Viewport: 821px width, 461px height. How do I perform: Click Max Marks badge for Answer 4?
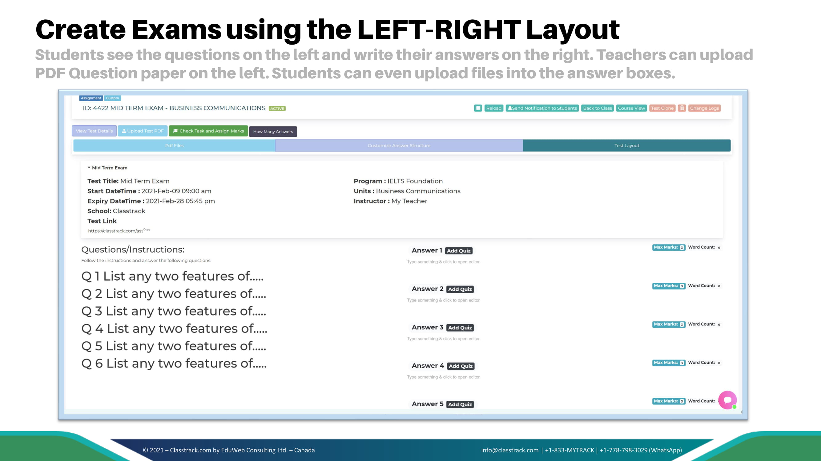pyautogui.click(x=668, y=363)
